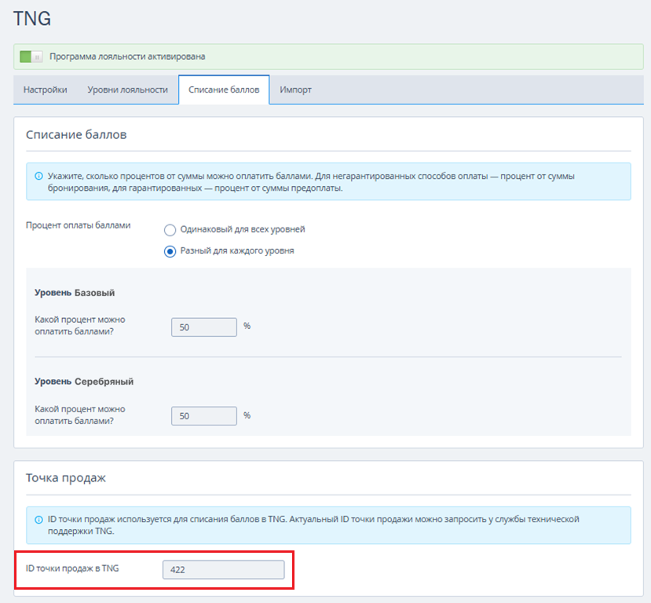Choose Разный для каждого уровня radio option

[170, 251]
